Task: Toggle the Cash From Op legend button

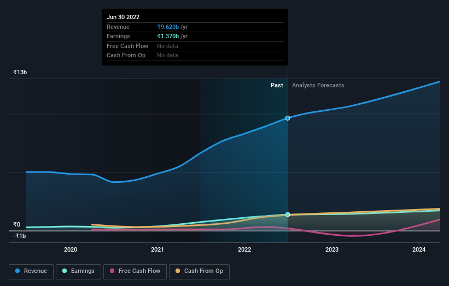Action: click(199, 271)
